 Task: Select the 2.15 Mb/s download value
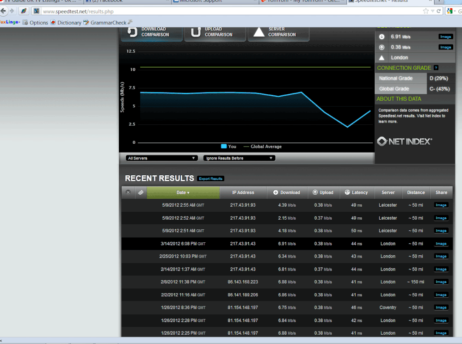coord(287,218)
